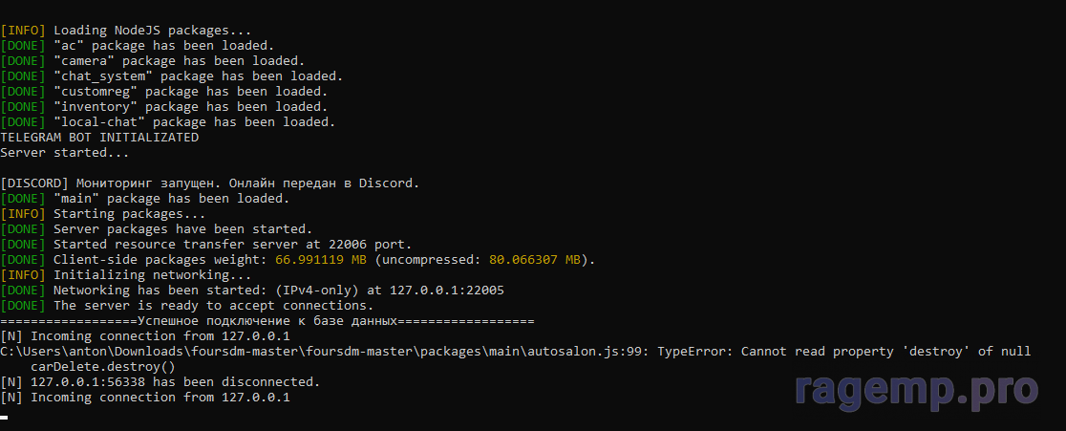Viewport: 1066px width, 431px height.
Task: Click the 127.0.0.1:22005 networking address
Action: (x=447, y=291)
